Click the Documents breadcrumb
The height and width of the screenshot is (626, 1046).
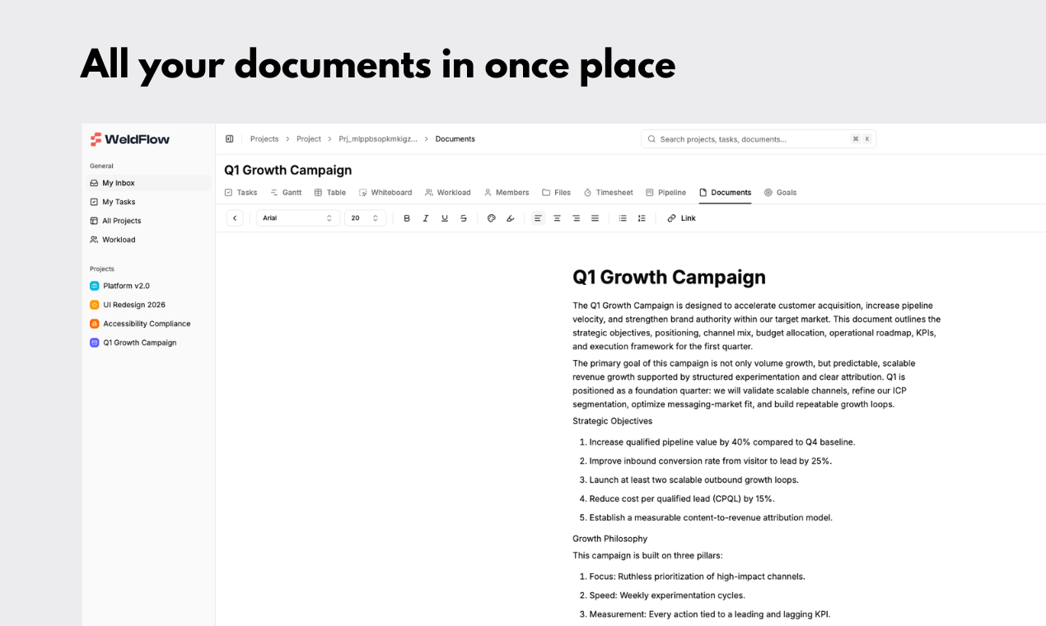tap(455, 139)
